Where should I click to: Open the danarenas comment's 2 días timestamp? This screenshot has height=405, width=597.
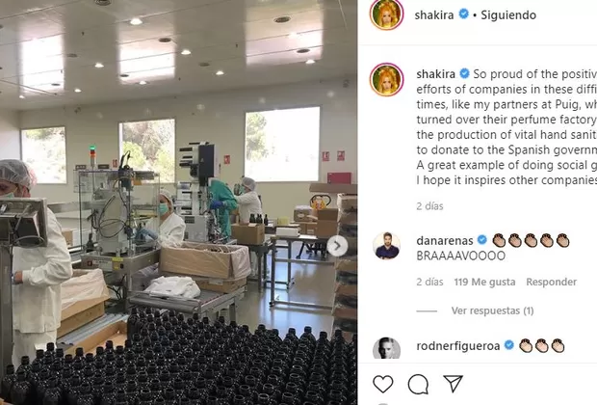point(429,282)
